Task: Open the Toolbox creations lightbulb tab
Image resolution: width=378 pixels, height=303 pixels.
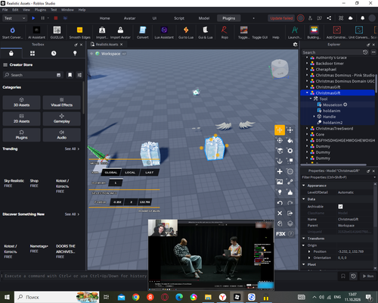Action: click(75, 53)
